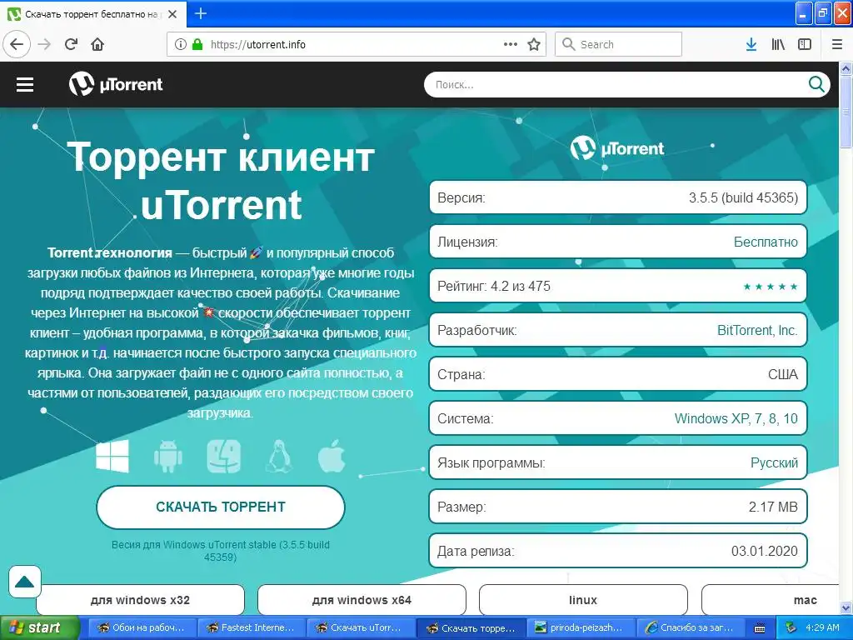This screenshot has height=640, width=853.
Task: Click the µTorrent logo in header
Action: [x=116, y=84]
